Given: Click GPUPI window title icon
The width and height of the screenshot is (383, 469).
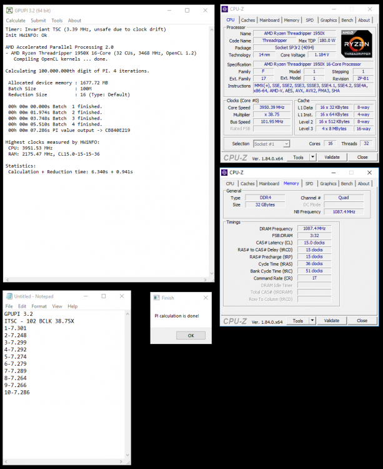Looking at the screenshot, I should 9,11.
